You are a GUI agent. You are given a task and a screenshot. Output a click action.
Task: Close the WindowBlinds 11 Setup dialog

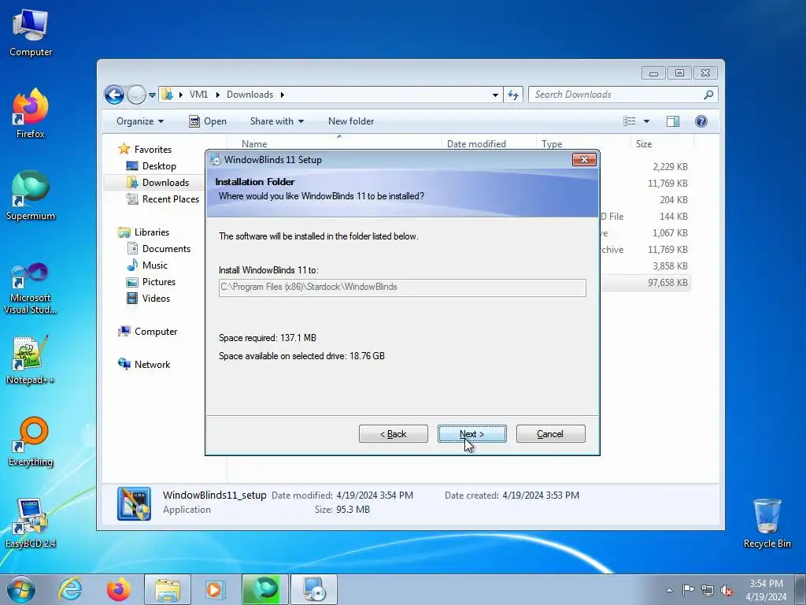(584, 159)
